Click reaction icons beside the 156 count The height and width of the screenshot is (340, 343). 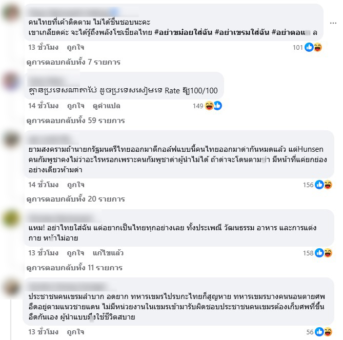tap(324, 185)
